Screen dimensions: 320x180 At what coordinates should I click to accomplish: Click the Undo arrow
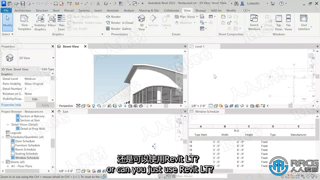(x=37, y=3)
